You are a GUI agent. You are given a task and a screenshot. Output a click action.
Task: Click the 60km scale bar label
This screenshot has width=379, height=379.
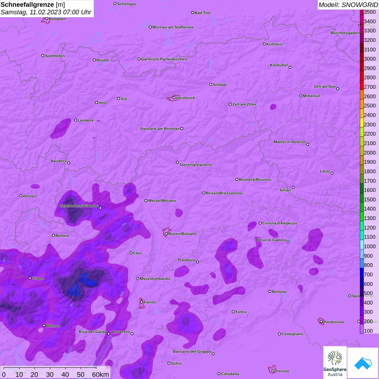coord(100,374)
